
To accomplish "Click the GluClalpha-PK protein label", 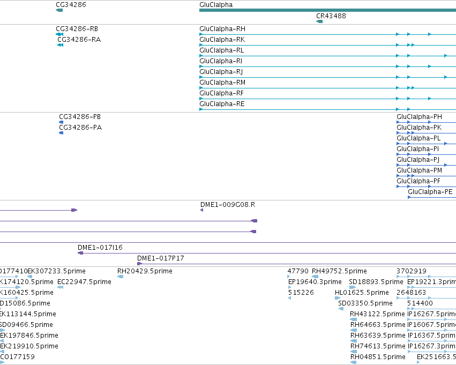I will [x=419, y=128].
